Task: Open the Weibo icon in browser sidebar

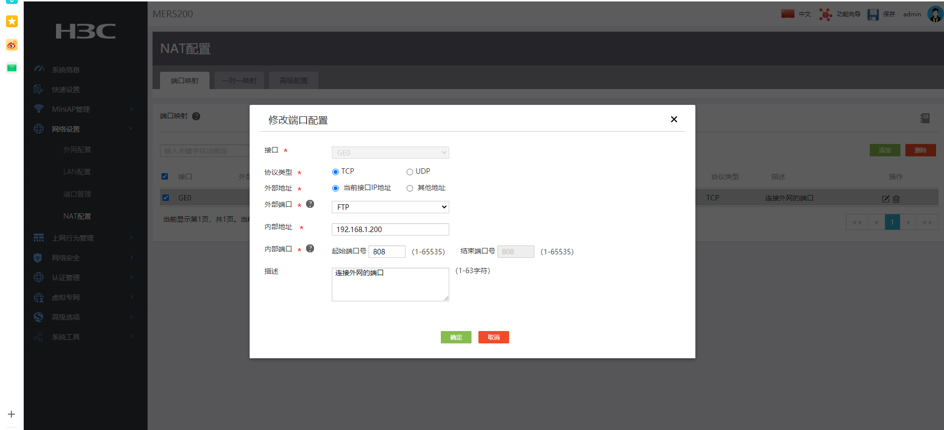Action: click(x=12, y=45)
